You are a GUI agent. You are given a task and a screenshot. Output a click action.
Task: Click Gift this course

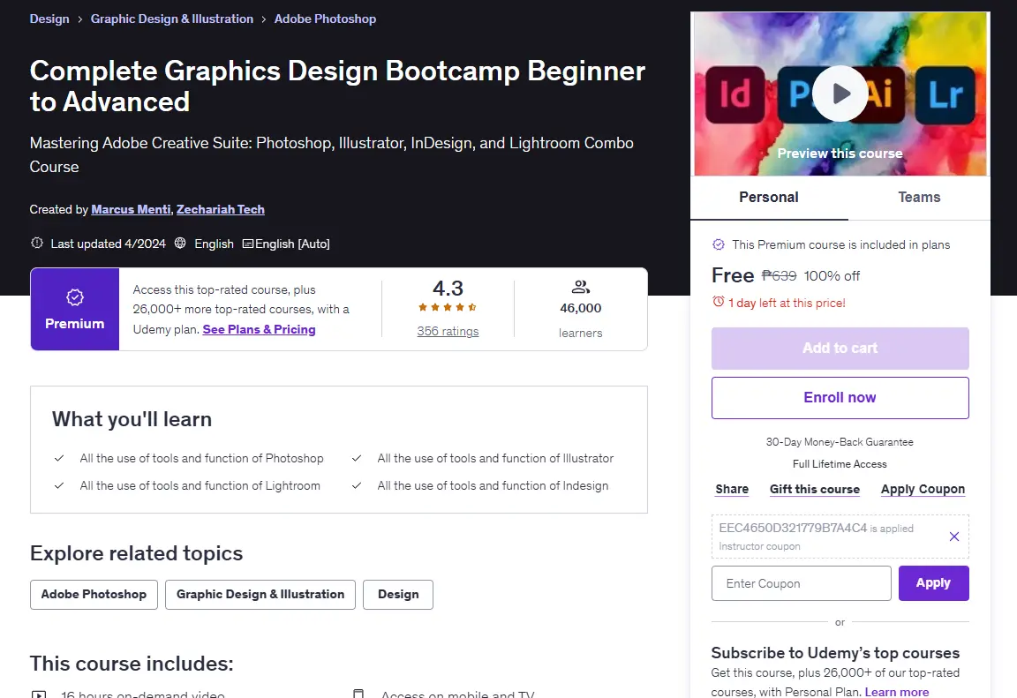tap(815, 490)
